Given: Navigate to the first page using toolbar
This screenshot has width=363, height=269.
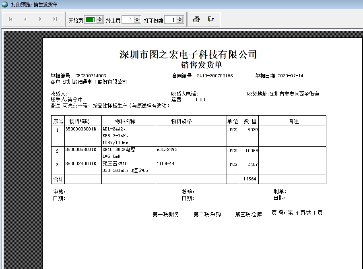Looking at the screenshot, I should [10, 19].
